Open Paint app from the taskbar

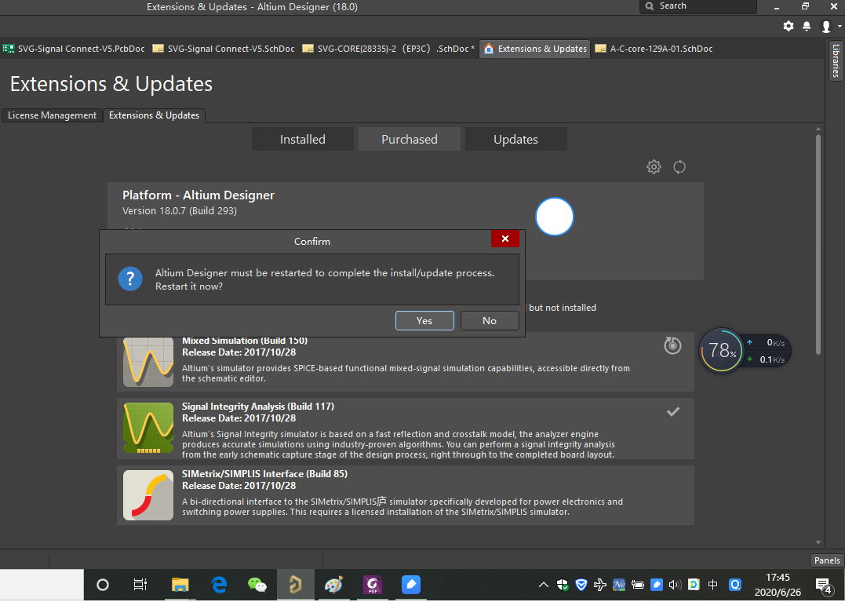coord(333,585)
